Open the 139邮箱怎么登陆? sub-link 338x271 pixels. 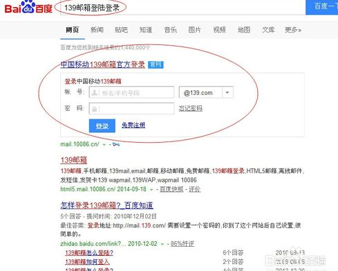pyautogui.click(x=89, y=253)
